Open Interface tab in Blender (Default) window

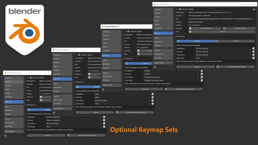[163, 9]
